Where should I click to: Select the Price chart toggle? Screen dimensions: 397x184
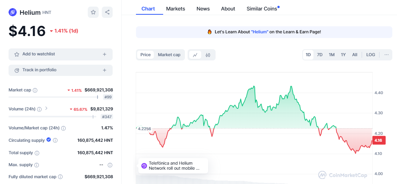coord(146,55)
